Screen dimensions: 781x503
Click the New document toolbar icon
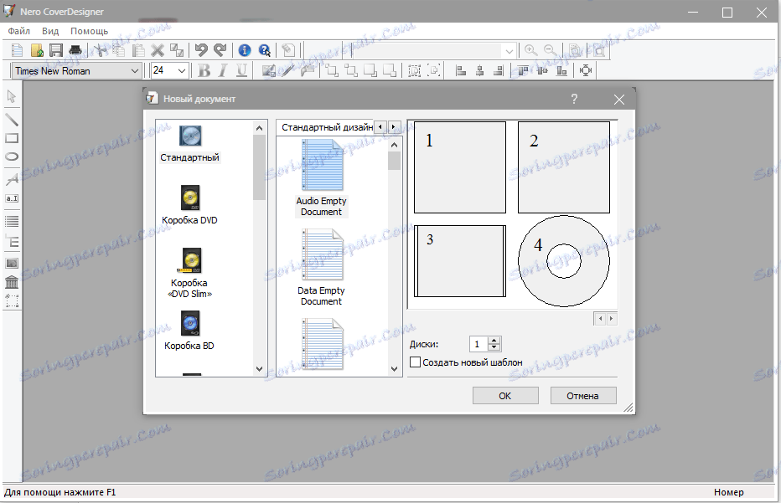point(18,50)
